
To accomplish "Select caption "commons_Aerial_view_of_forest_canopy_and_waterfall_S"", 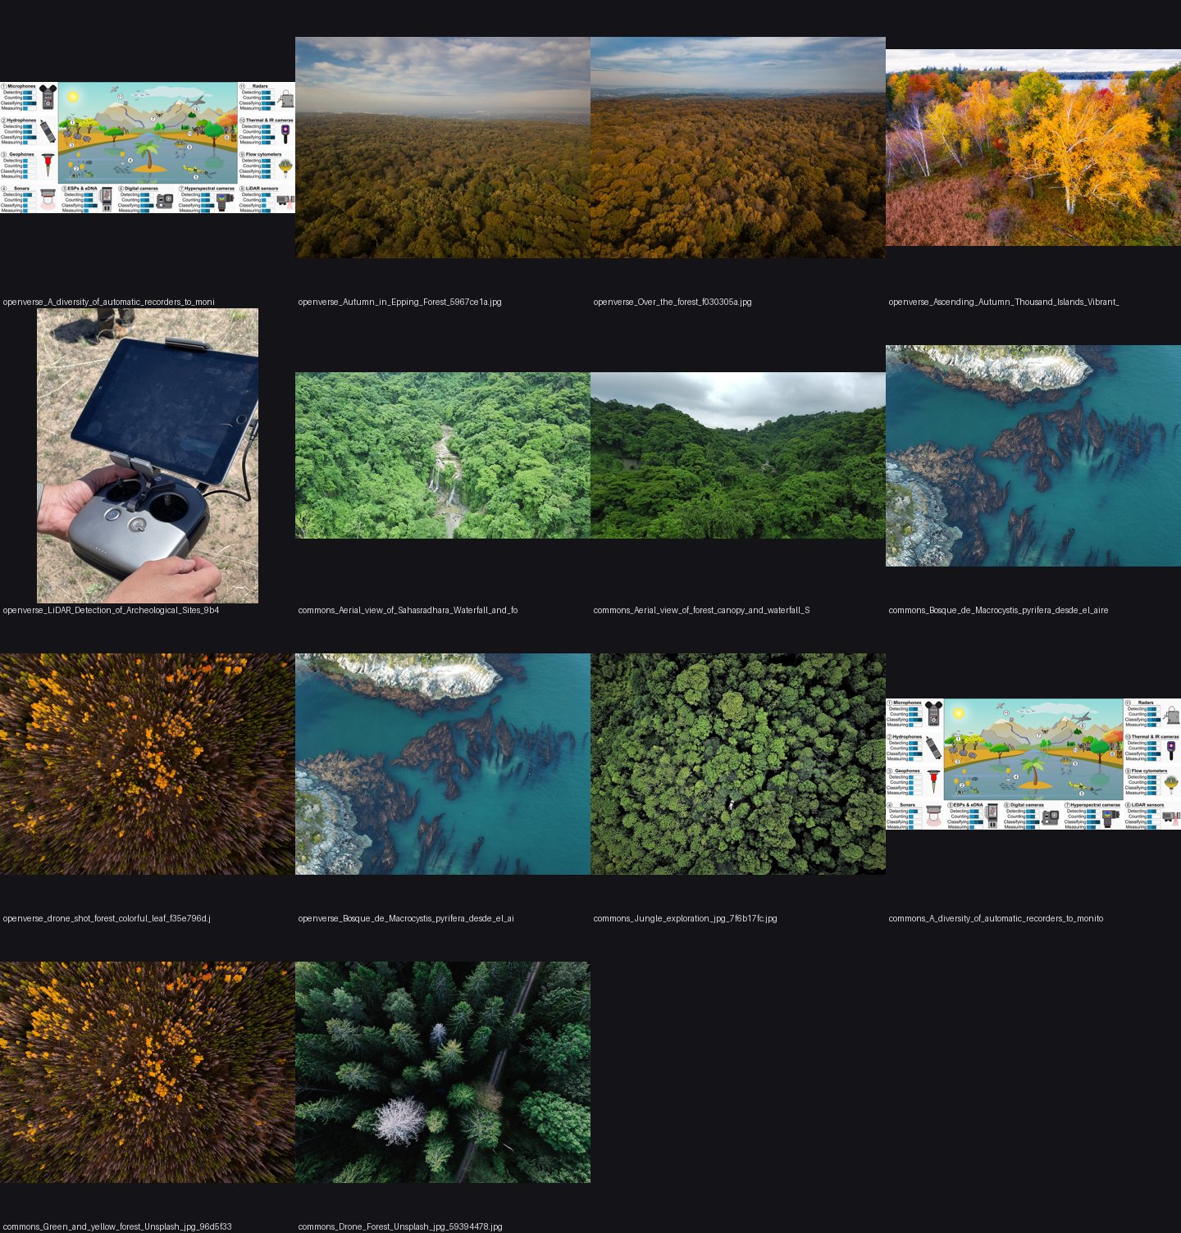I will coord(702,610).
